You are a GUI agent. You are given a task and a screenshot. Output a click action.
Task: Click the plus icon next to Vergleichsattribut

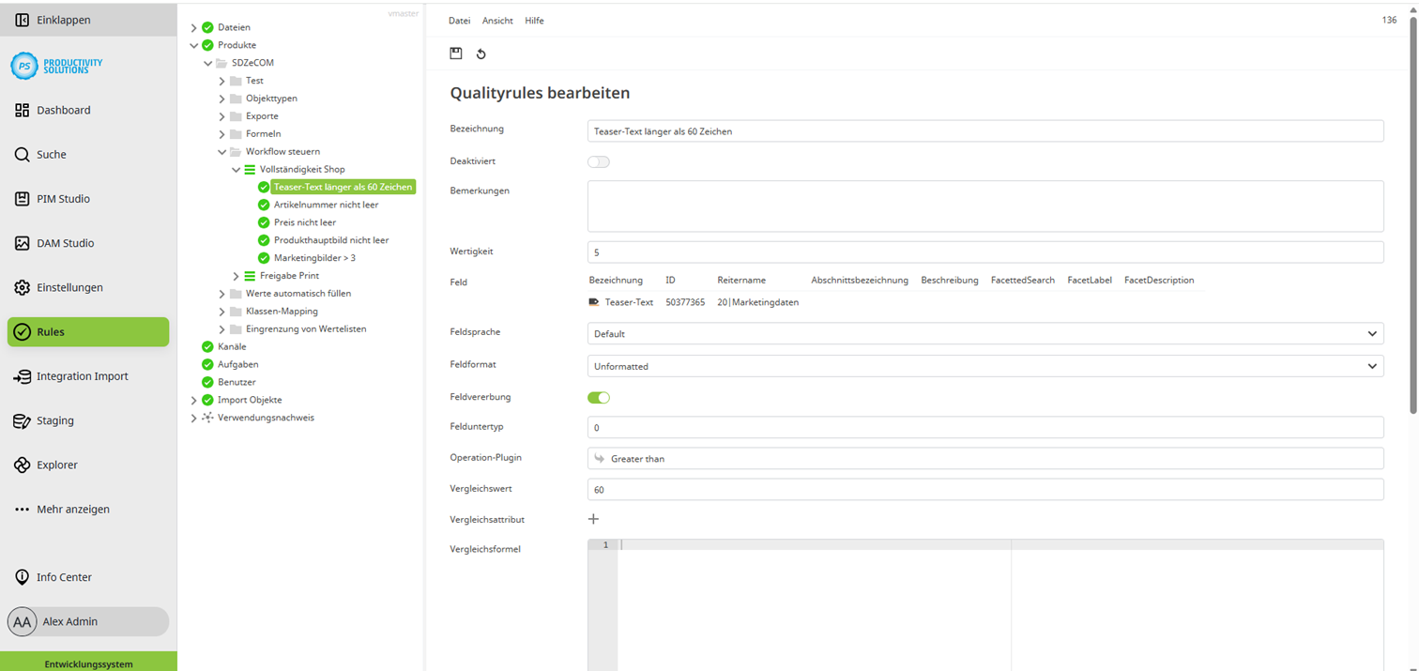[x=593, y=519]
